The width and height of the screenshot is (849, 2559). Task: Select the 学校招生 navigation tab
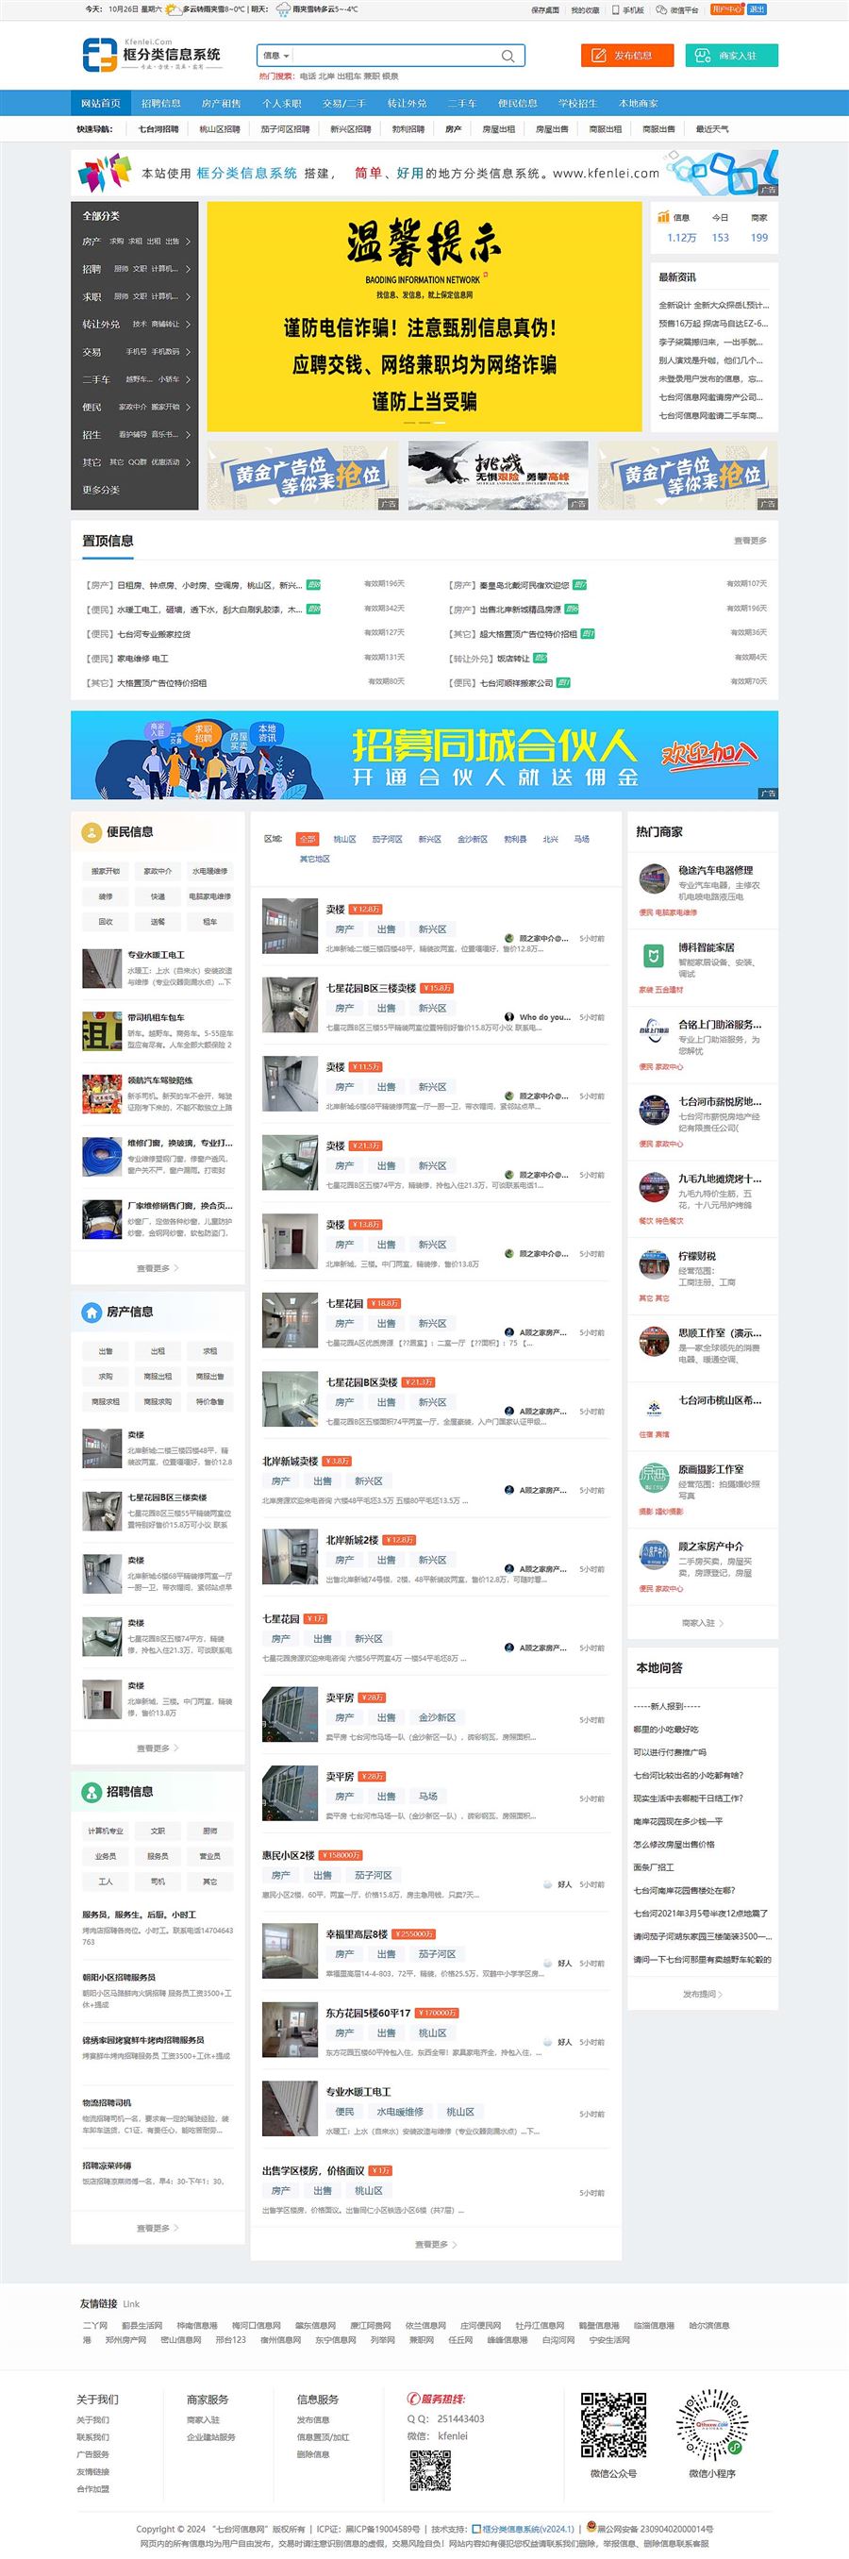point(578,103)
